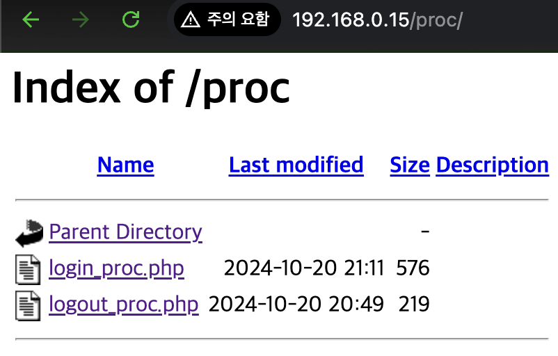This screenshot has height=356, width=558.
Task: Open the logout_proc.php file link
Action: pyautogui.click(x=123, y=305)
